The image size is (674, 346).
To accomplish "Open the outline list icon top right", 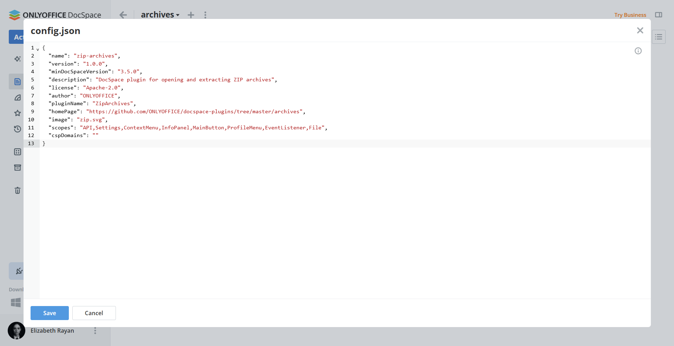I will click(x=659, y=36).
